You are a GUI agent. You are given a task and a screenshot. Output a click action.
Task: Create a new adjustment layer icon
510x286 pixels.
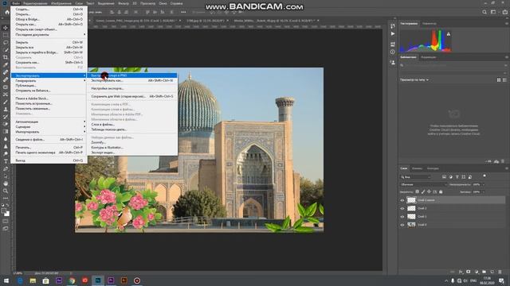pos(477,272)
